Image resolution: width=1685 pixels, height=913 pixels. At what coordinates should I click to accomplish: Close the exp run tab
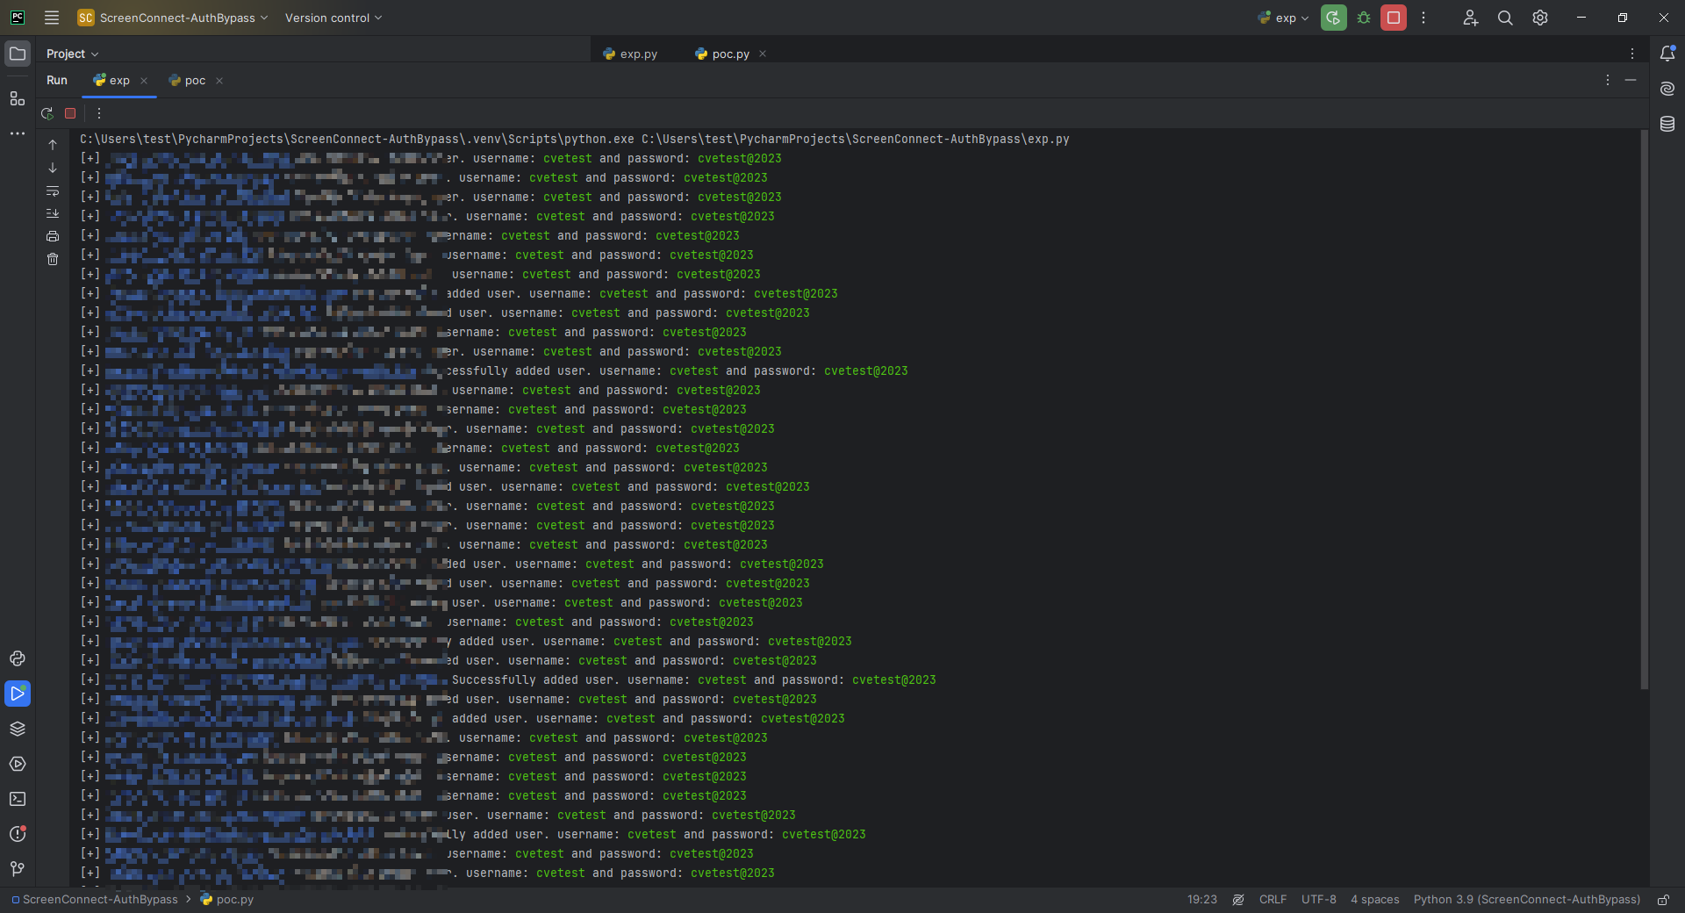pyautogui.click(x=144, y=81)
